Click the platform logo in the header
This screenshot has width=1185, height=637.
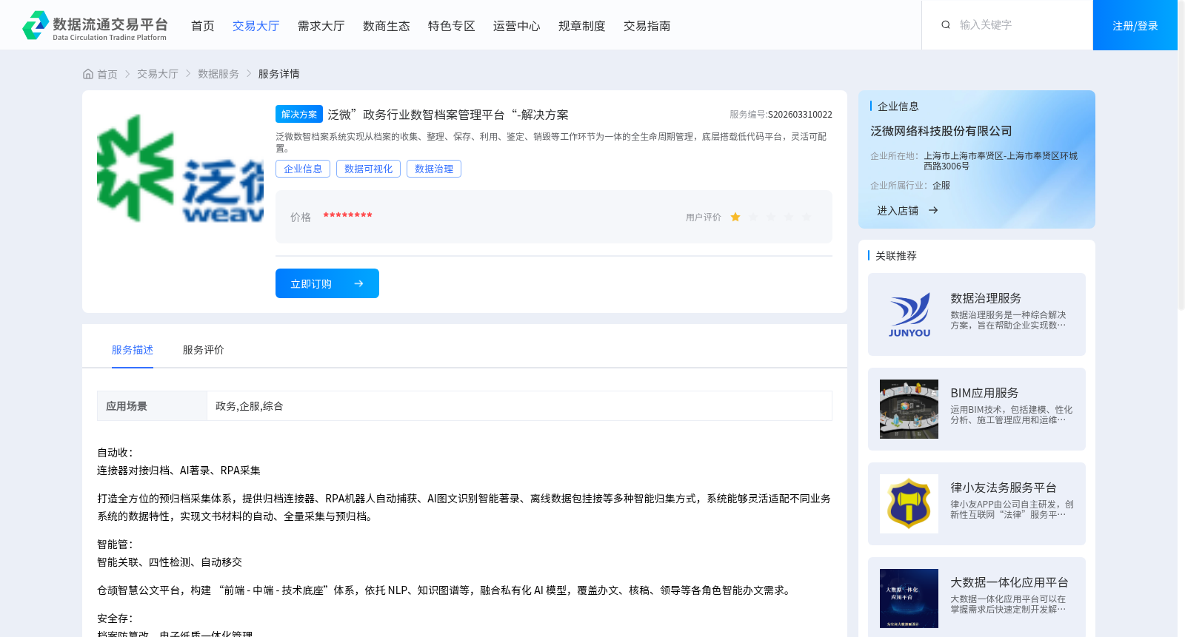[95, 25]
